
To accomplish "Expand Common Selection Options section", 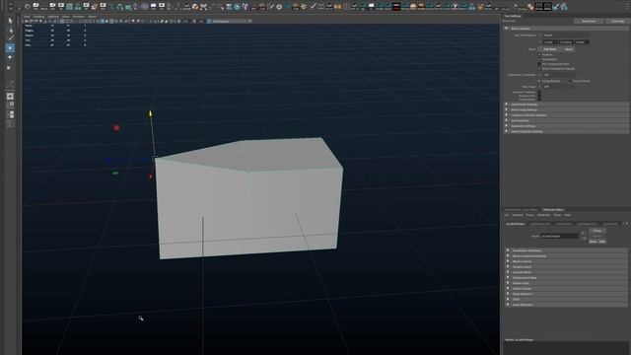I will (x=567, y=115).
